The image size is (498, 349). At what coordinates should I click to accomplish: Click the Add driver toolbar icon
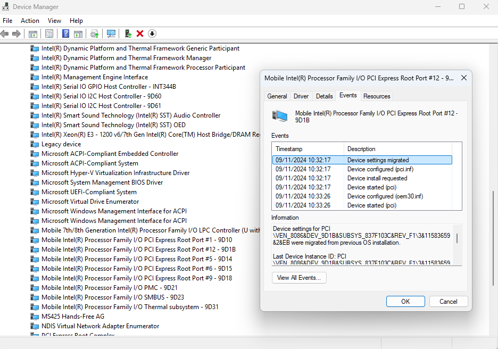pyautogui.click(x=128, y=34)
